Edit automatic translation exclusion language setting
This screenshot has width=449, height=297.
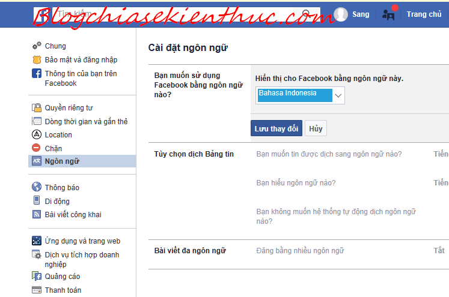click(x=336, y=216)
